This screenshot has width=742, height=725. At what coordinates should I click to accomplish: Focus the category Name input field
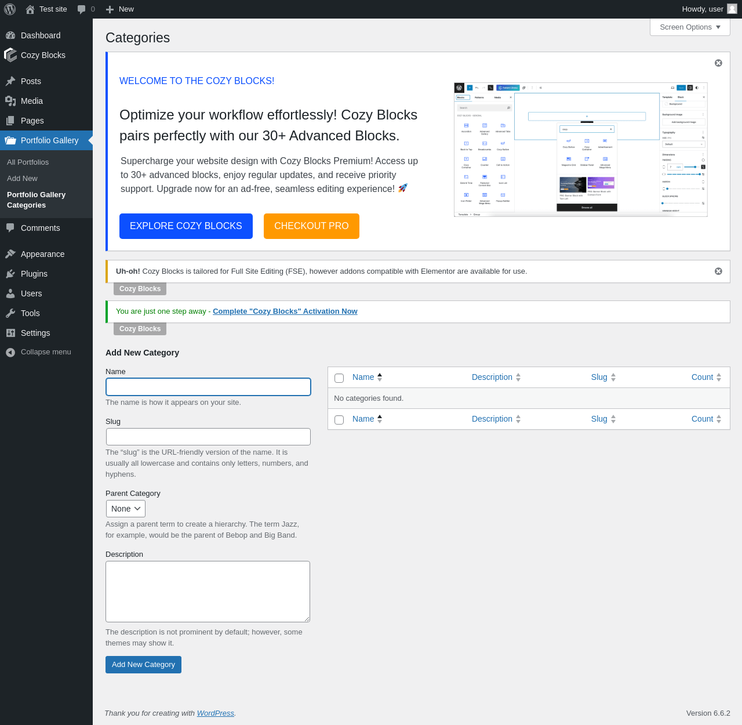click(208, 387)
